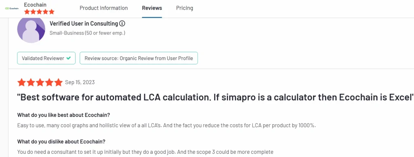This screenshot has width=414, height=157.
Task: Click the 'What do you like best about Ecochain?' heading
Action: [x=63, y=115]
